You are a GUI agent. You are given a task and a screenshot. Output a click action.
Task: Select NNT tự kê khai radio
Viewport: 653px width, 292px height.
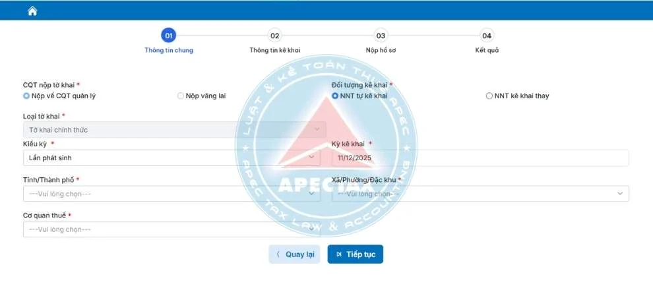335,96
